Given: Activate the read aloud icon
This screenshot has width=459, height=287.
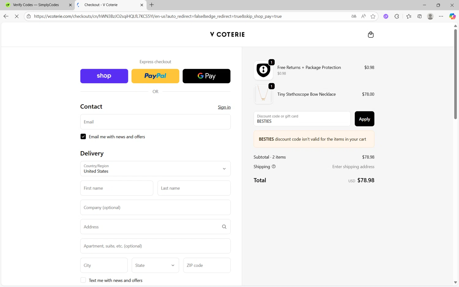Looking at the screenshot, I should point(363,16).
